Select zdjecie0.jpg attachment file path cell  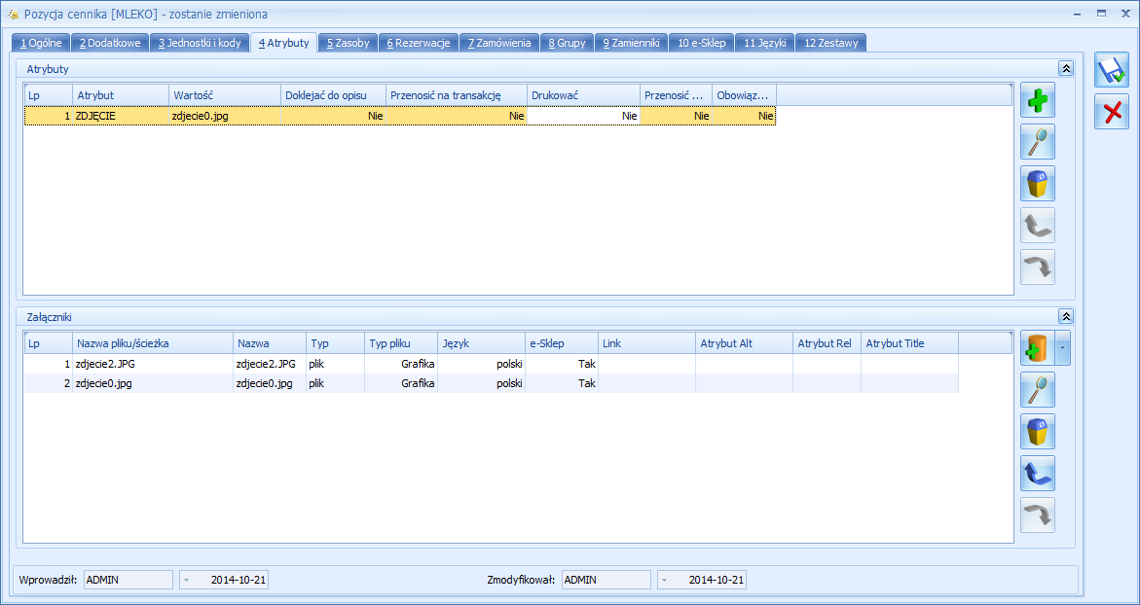click(x=153, y=383)
